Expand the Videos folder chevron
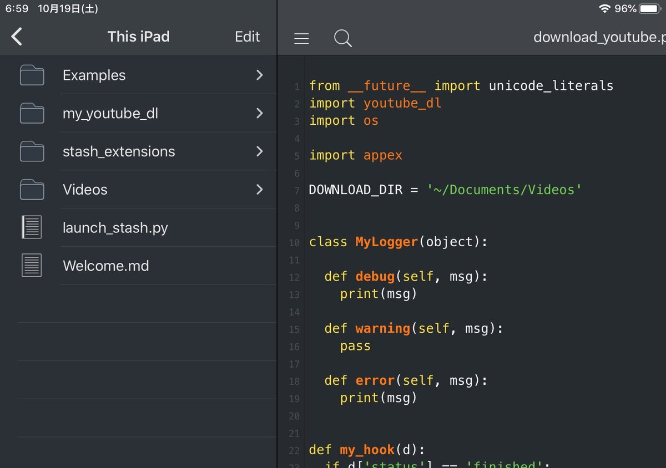 [259, 190]
